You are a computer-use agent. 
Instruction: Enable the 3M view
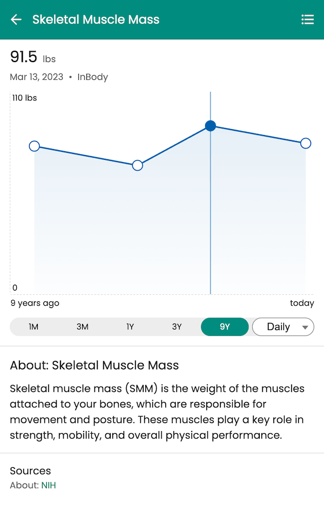click(x=82, y=327)
